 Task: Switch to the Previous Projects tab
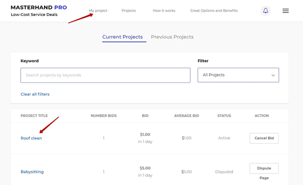(172, 37)
